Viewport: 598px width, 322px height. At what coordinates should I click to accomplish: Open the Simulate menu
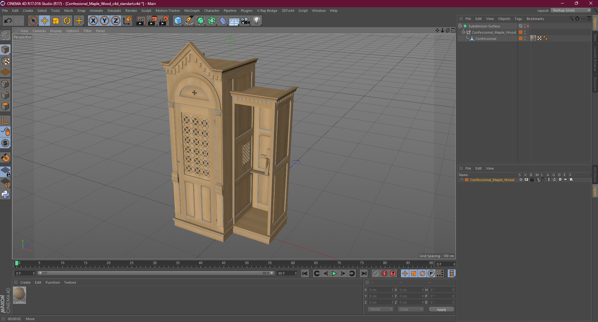tap(114, 11)
